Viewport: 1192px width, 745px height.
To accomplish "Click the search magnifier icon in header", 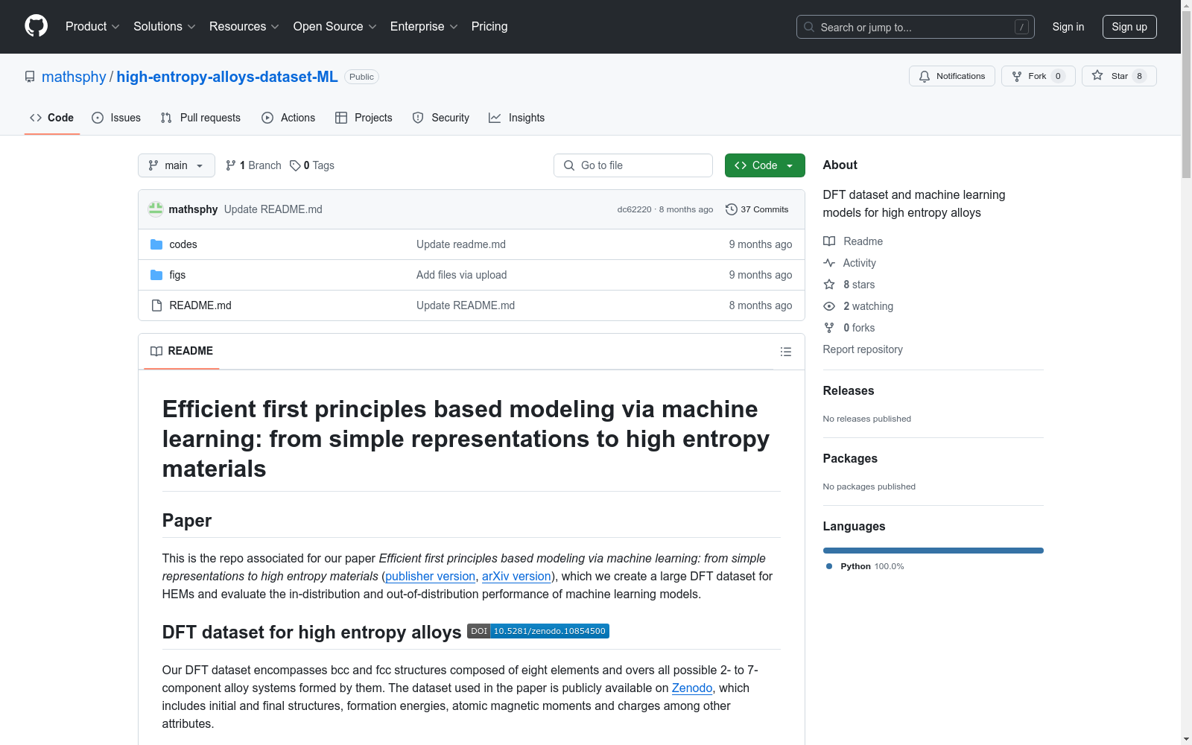I will [x=809, y=27].
